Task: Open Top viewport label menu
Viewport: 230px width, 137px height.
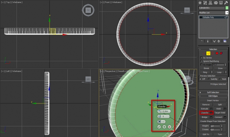Action: tap(8, 2)
